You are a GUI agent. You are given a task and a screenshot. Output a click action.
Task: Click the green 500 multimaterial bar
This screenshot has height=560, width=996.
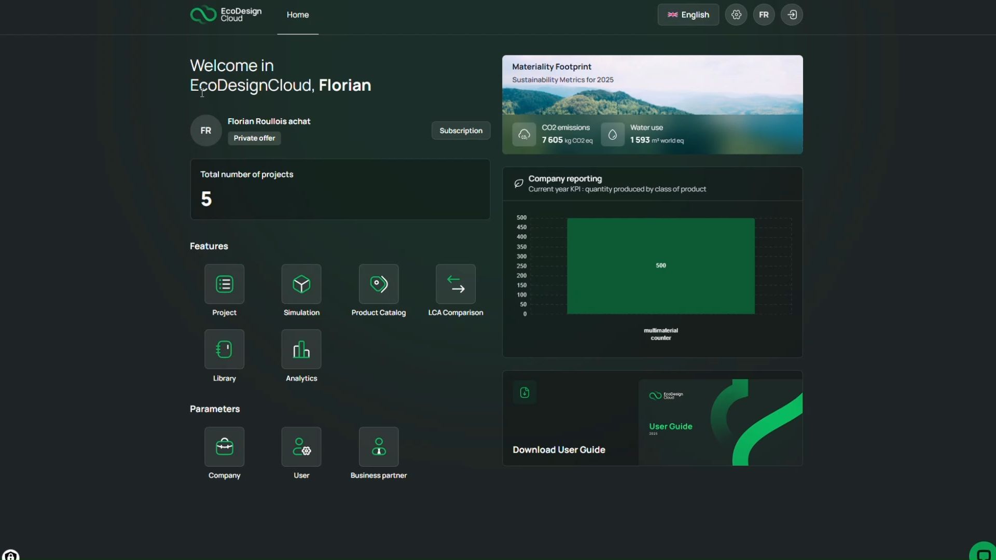(x=660, y=265)
